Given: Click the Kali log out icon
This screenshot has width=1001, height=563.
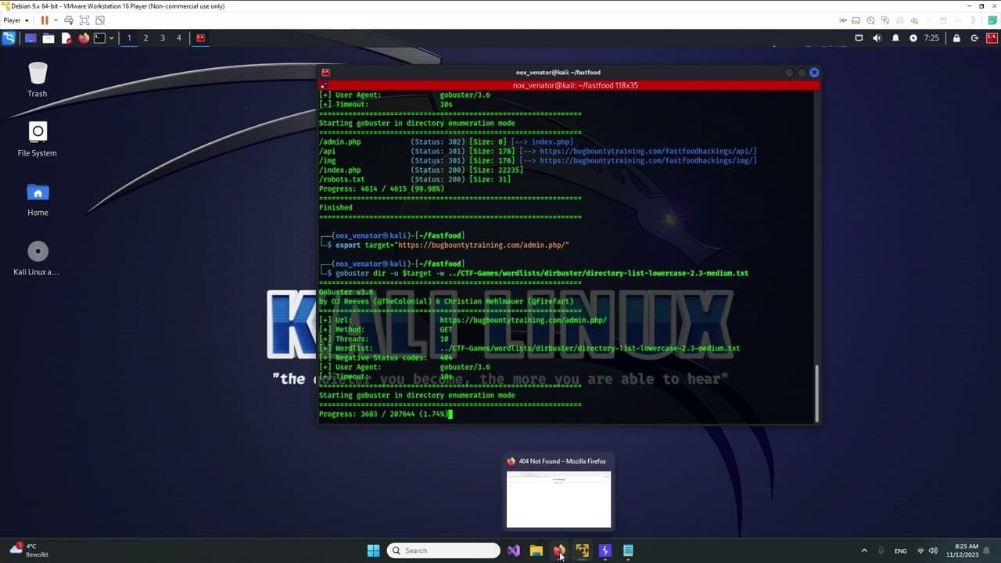Looking at the screenshot, I should 974,38.
